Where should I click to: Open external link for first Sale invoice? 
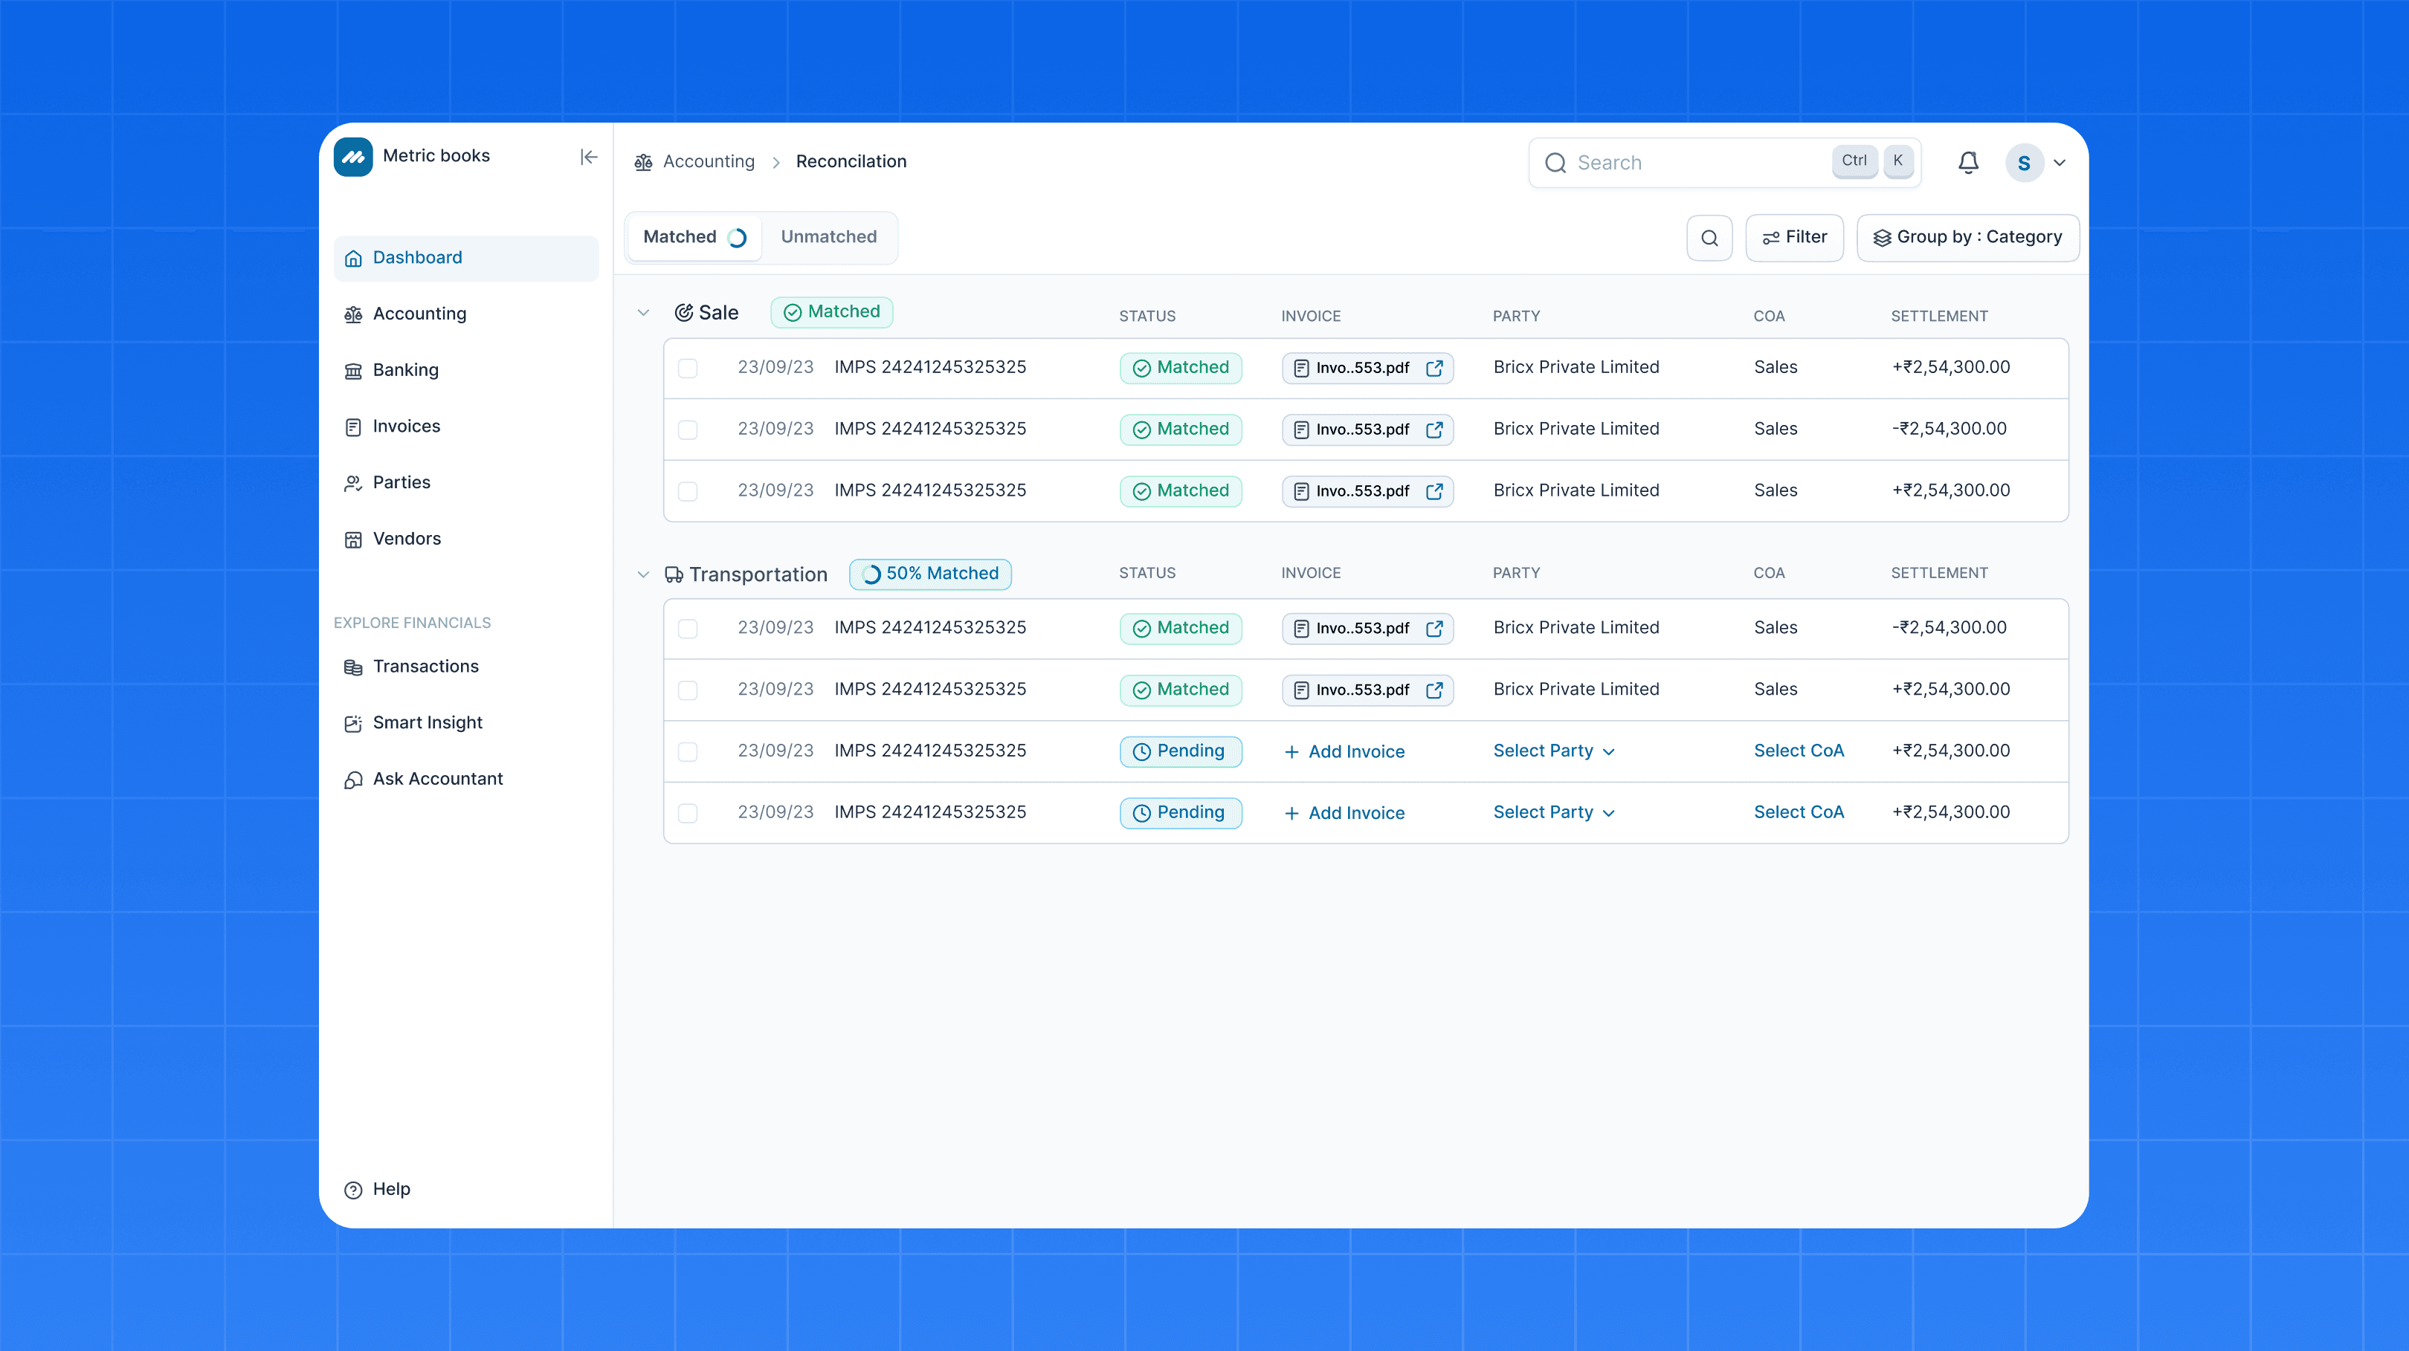(x=1434, y=367)
